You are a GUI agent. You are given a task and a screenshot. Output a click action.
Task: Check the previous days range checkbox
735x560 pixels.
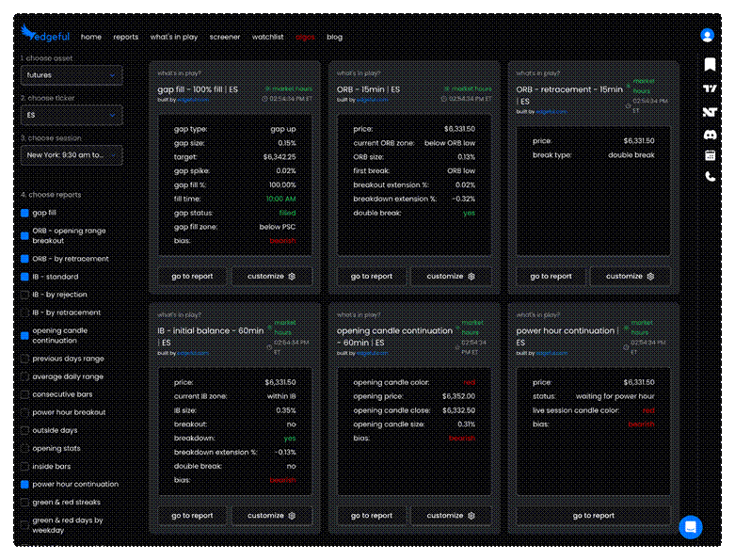(x=25, y=359)
